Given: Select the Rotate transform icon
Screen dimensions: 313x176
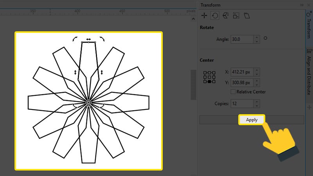Looking at the screenshot, I should (214, 16).
